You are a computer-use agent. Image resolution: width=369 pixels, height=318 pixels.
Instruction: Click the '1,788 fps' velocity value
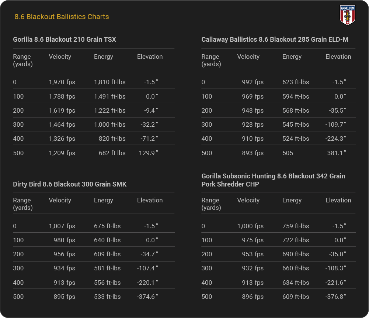click(62, 96)
